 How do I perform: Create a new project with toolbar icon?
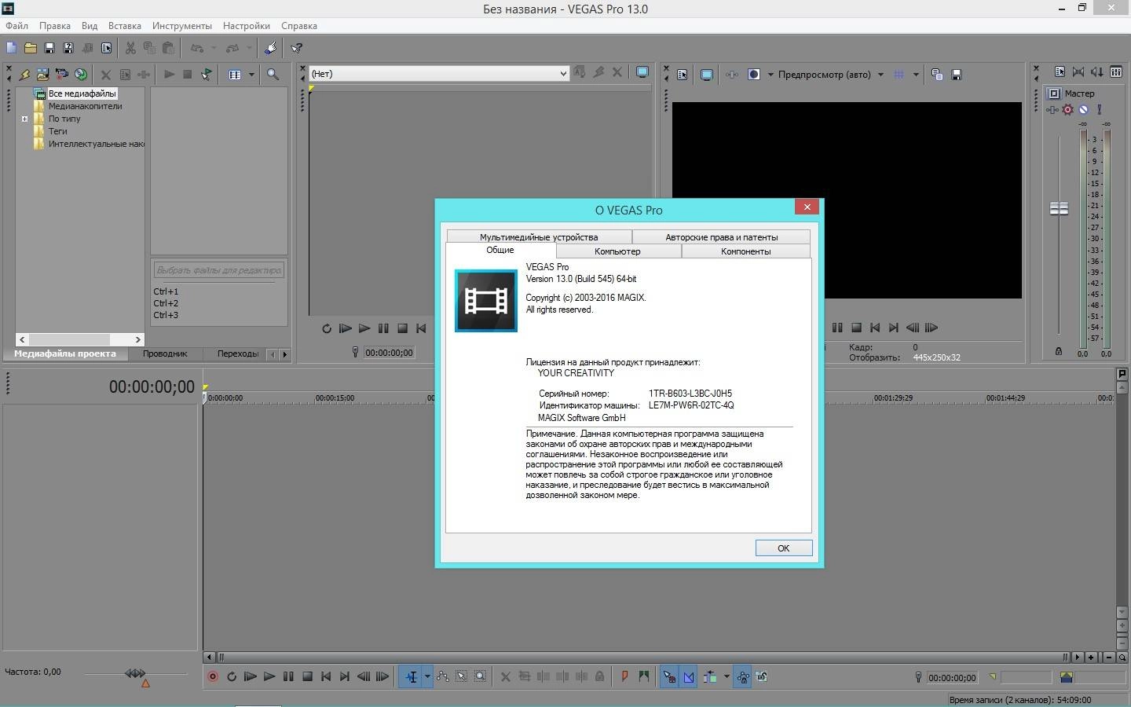pyautogui.click(x=11, y=48)
